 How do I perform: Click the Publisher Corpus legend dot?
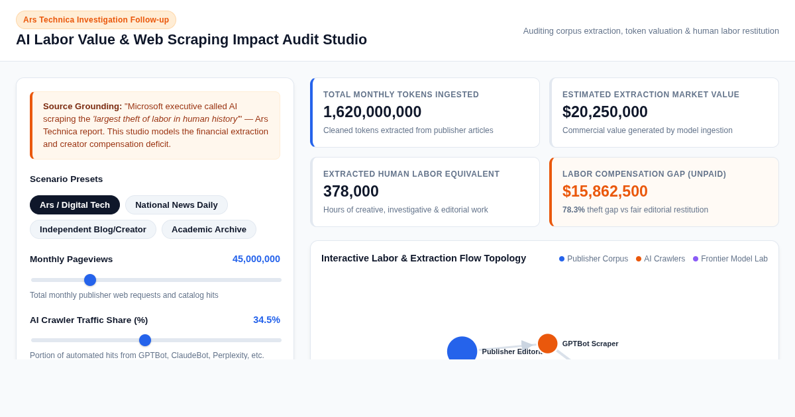tap(562, 259)
